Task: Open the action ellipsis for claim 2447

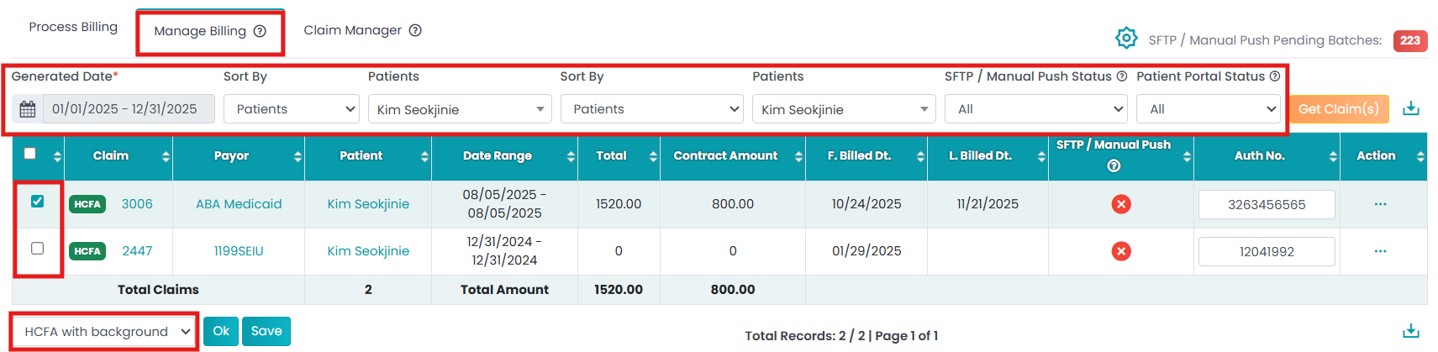Action: click(1380, 251)
